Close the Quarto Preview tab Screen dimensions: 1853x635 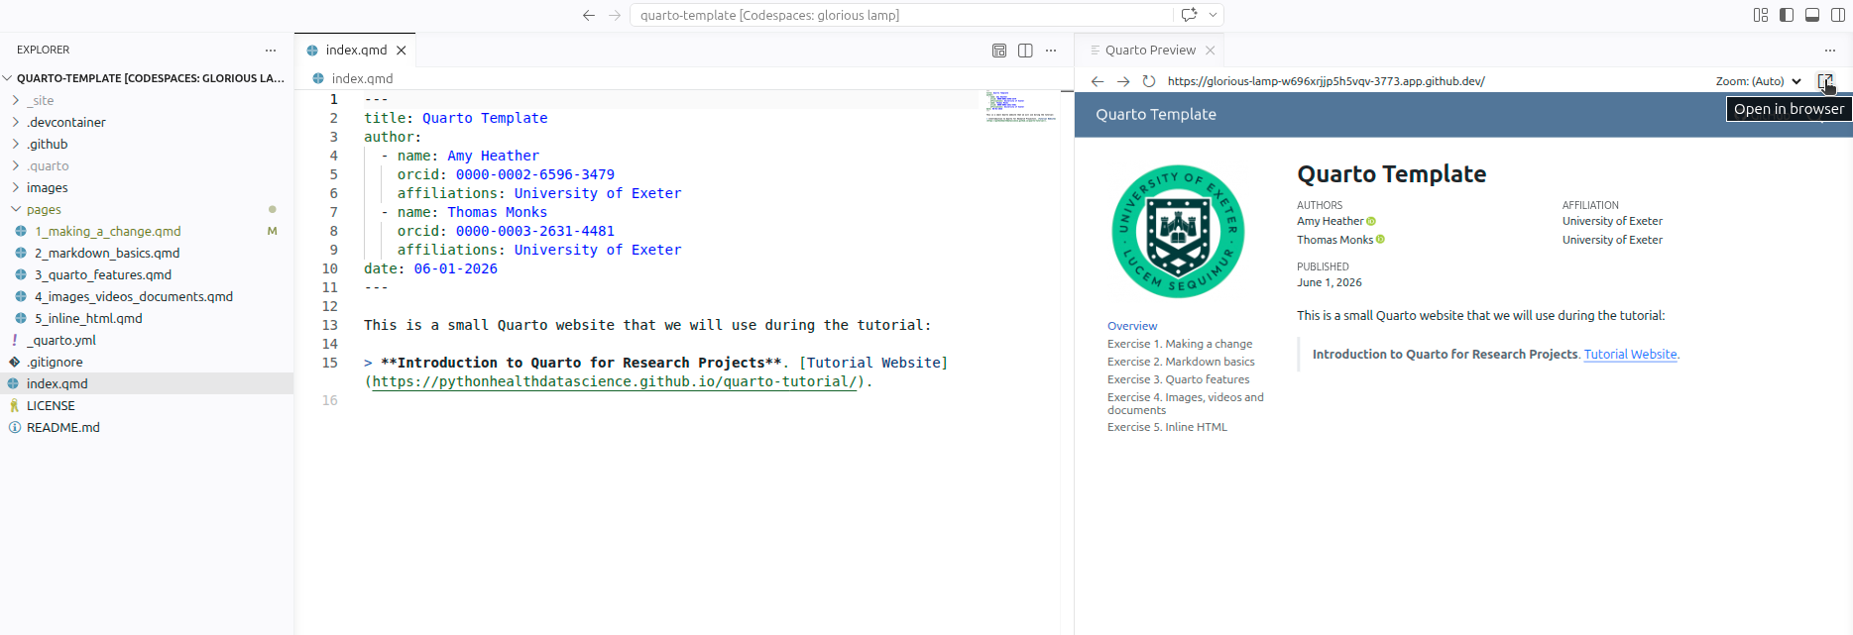[1210, 50]
